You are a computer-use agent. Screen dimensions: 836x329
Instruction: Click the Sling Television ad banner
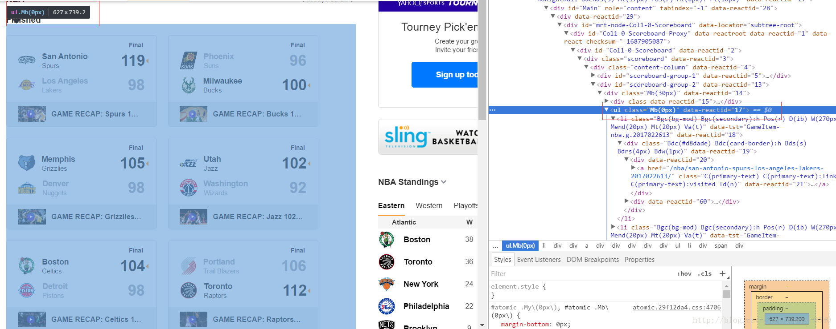point(428,136)
